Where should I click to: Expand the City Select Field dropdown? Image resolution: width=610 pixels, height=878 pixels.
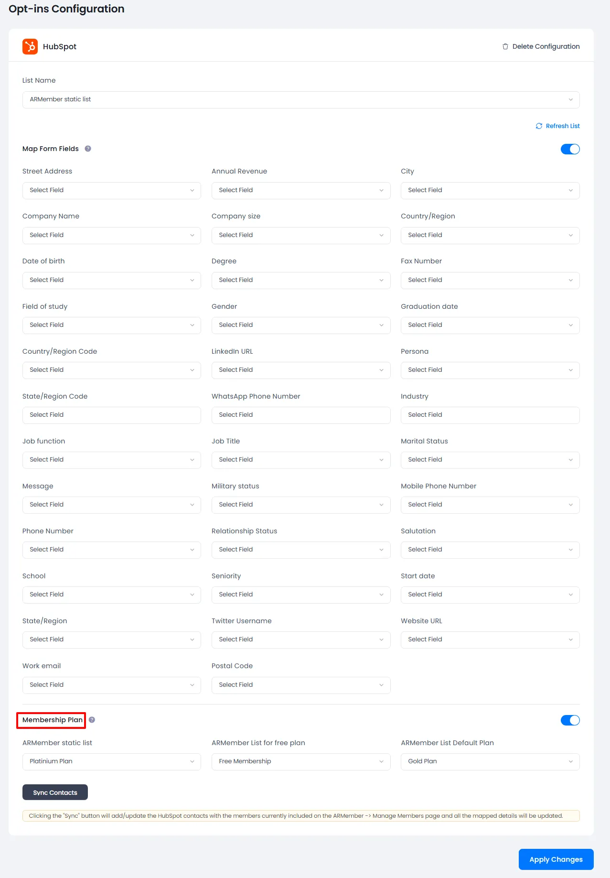pos(490,190)
